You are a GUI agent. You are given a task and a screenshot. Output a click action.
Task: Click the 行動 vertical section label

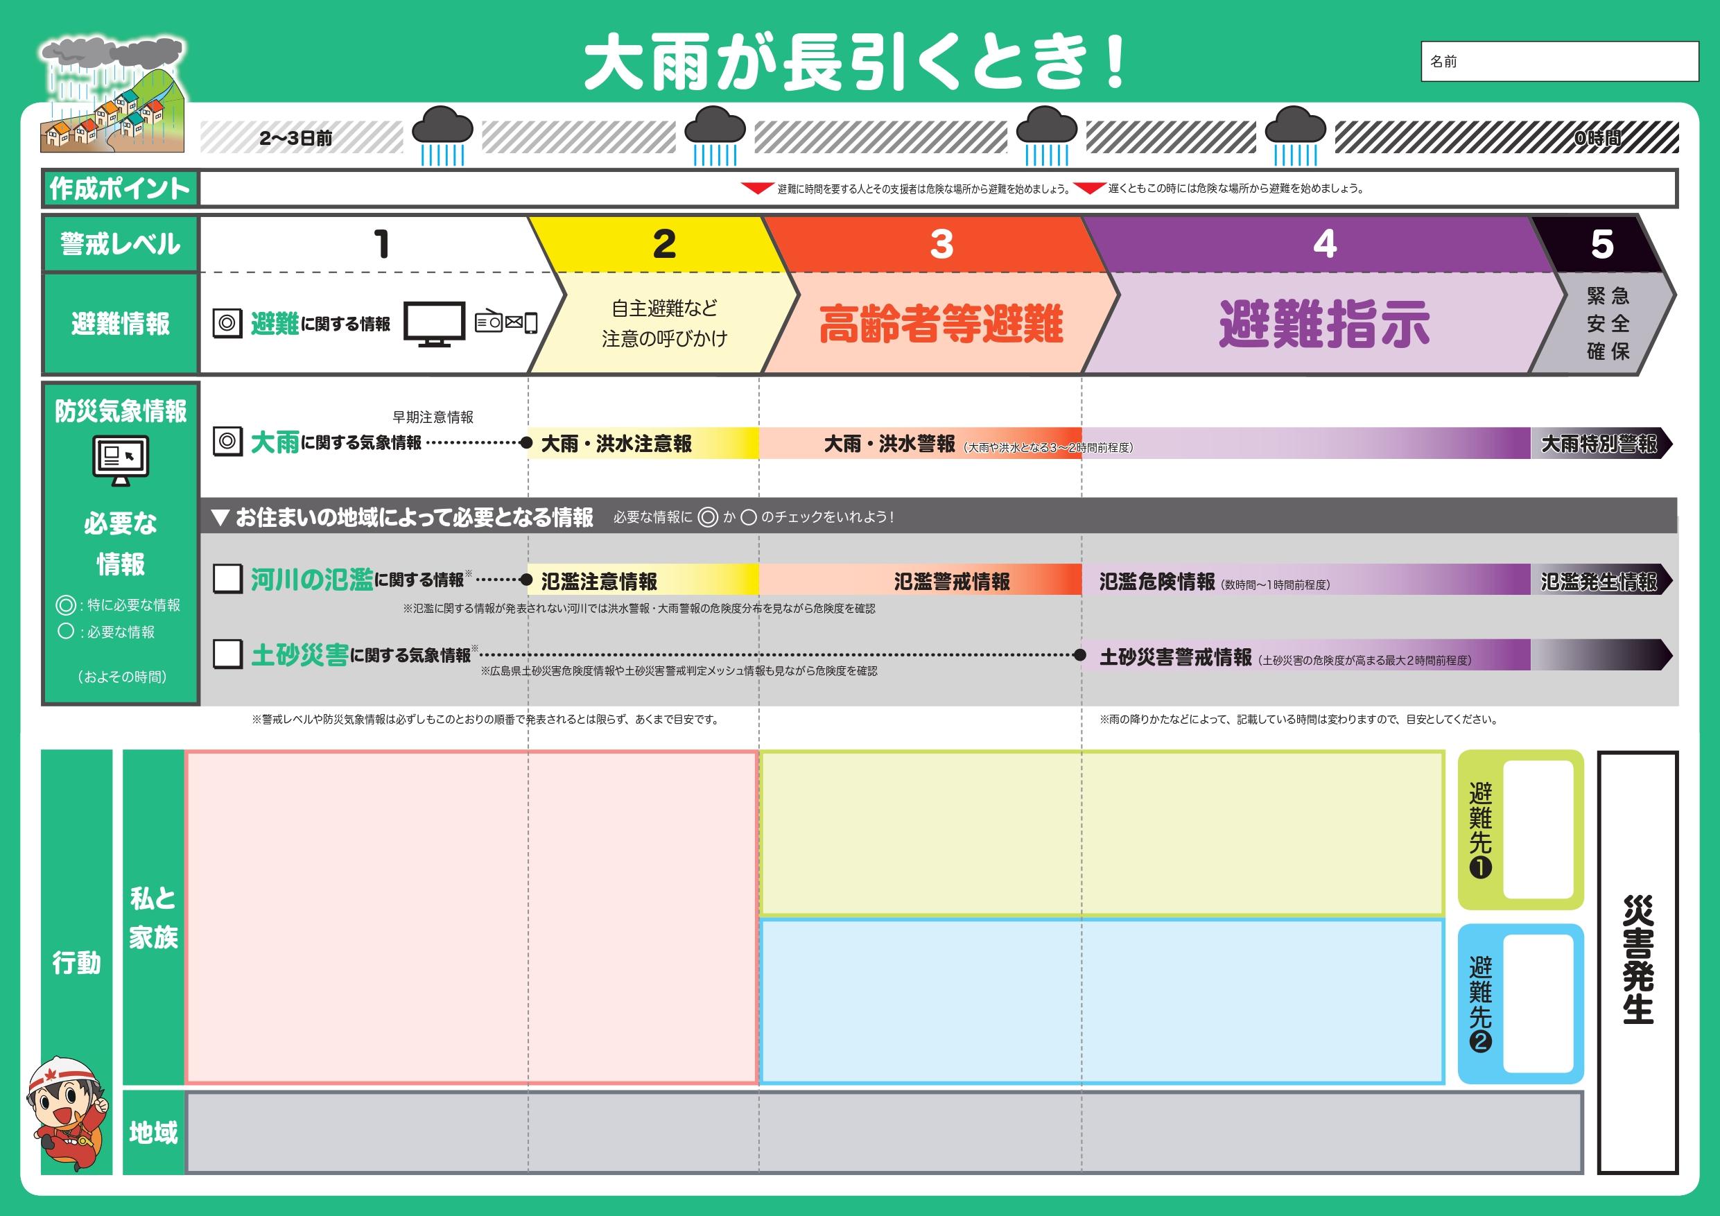coord(76,962)
